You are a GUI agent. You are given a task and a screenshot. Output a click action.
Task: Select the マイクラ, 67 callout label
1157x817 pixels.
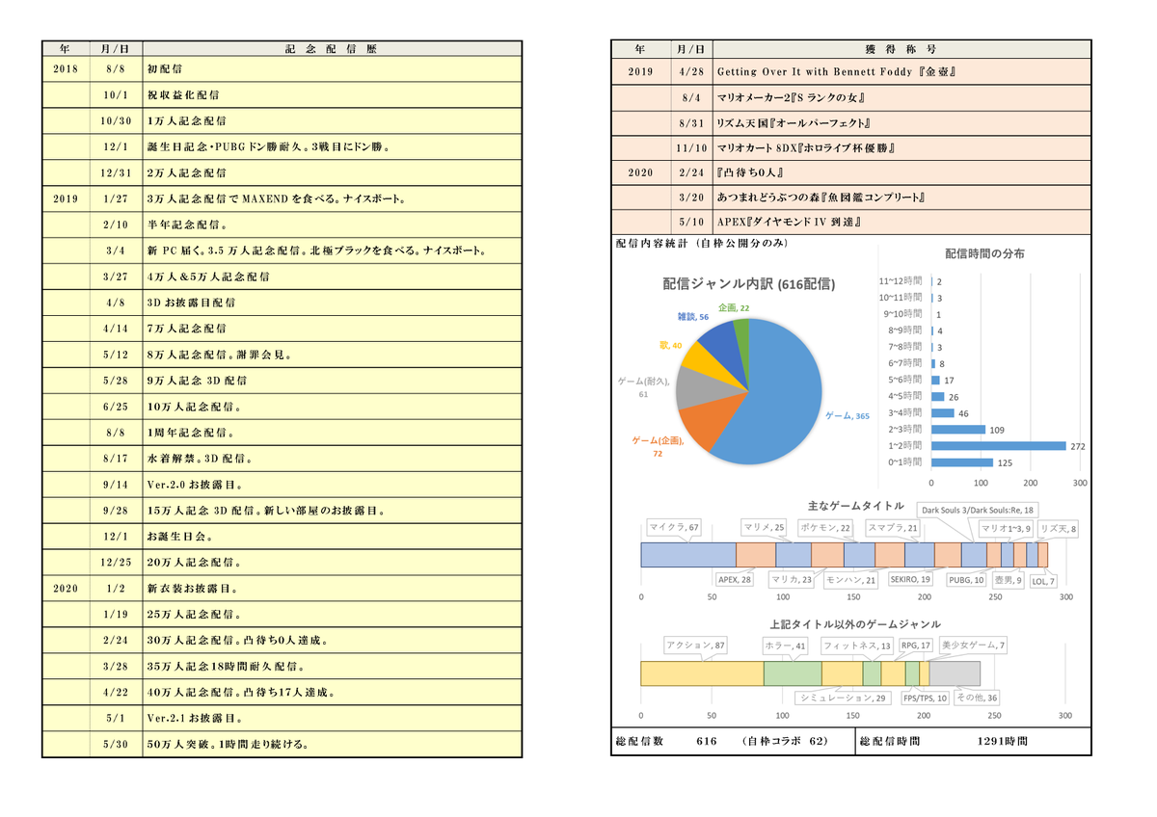pos(674,528)
